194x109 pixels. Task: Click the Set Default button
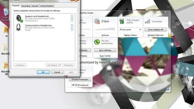pos(52,65)
